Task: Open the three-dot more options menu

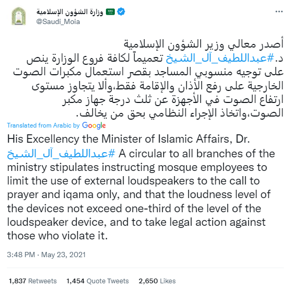Action: 279,12
